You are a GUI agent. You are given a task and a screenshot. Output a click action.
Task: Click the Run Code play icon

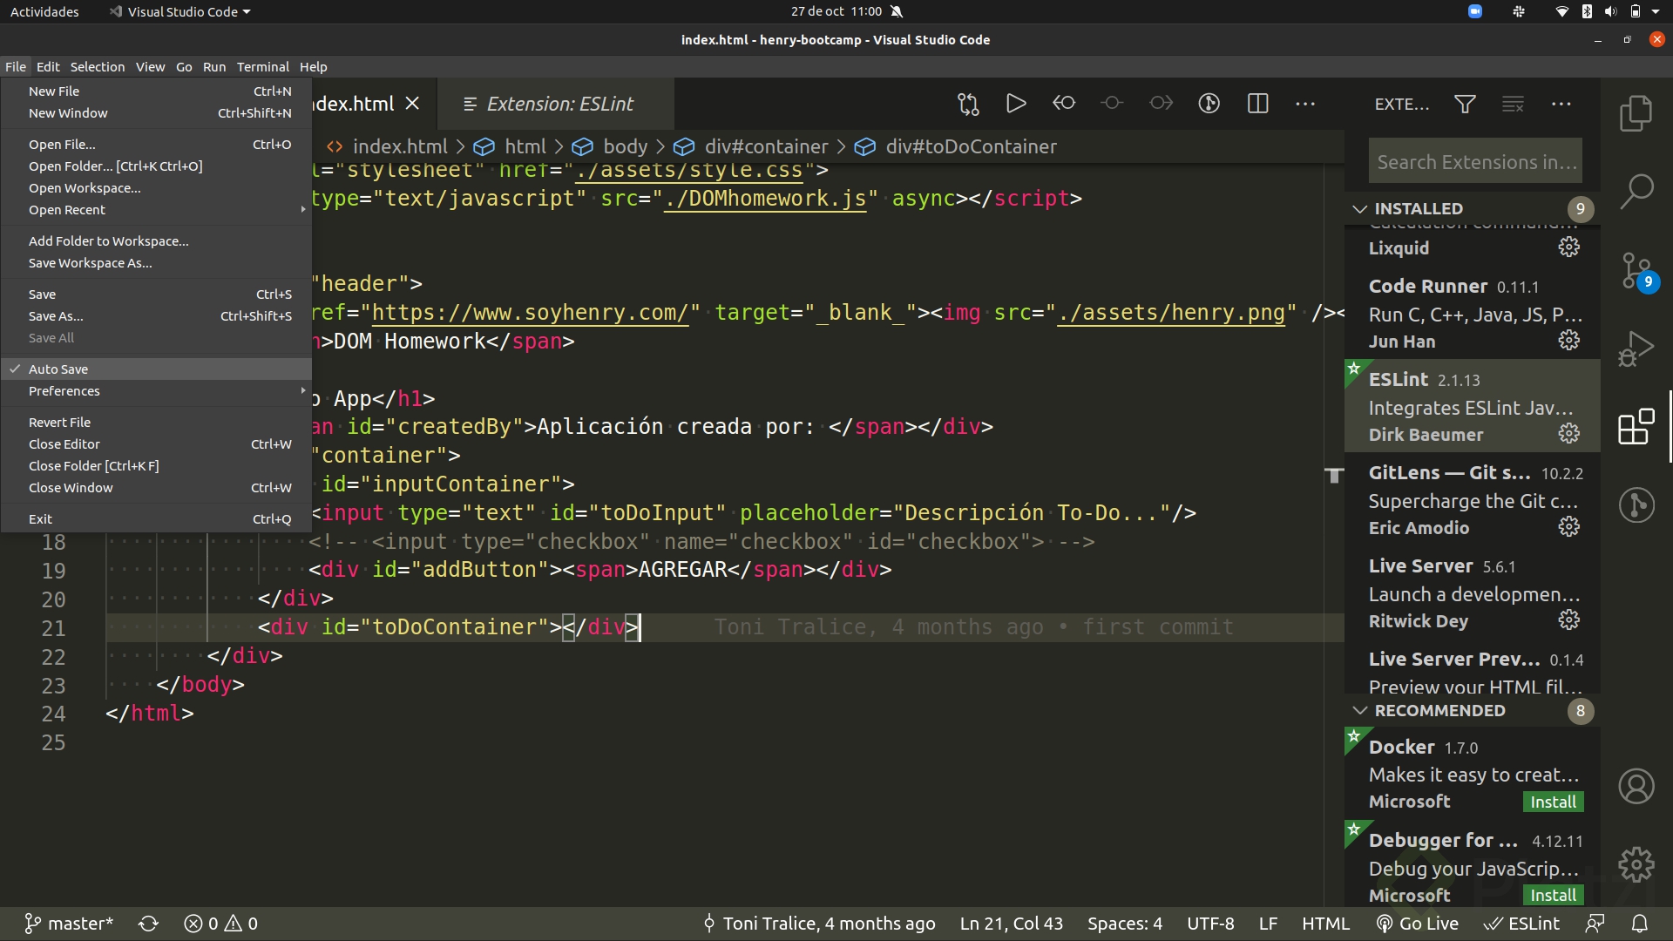tap(1015, 104)
